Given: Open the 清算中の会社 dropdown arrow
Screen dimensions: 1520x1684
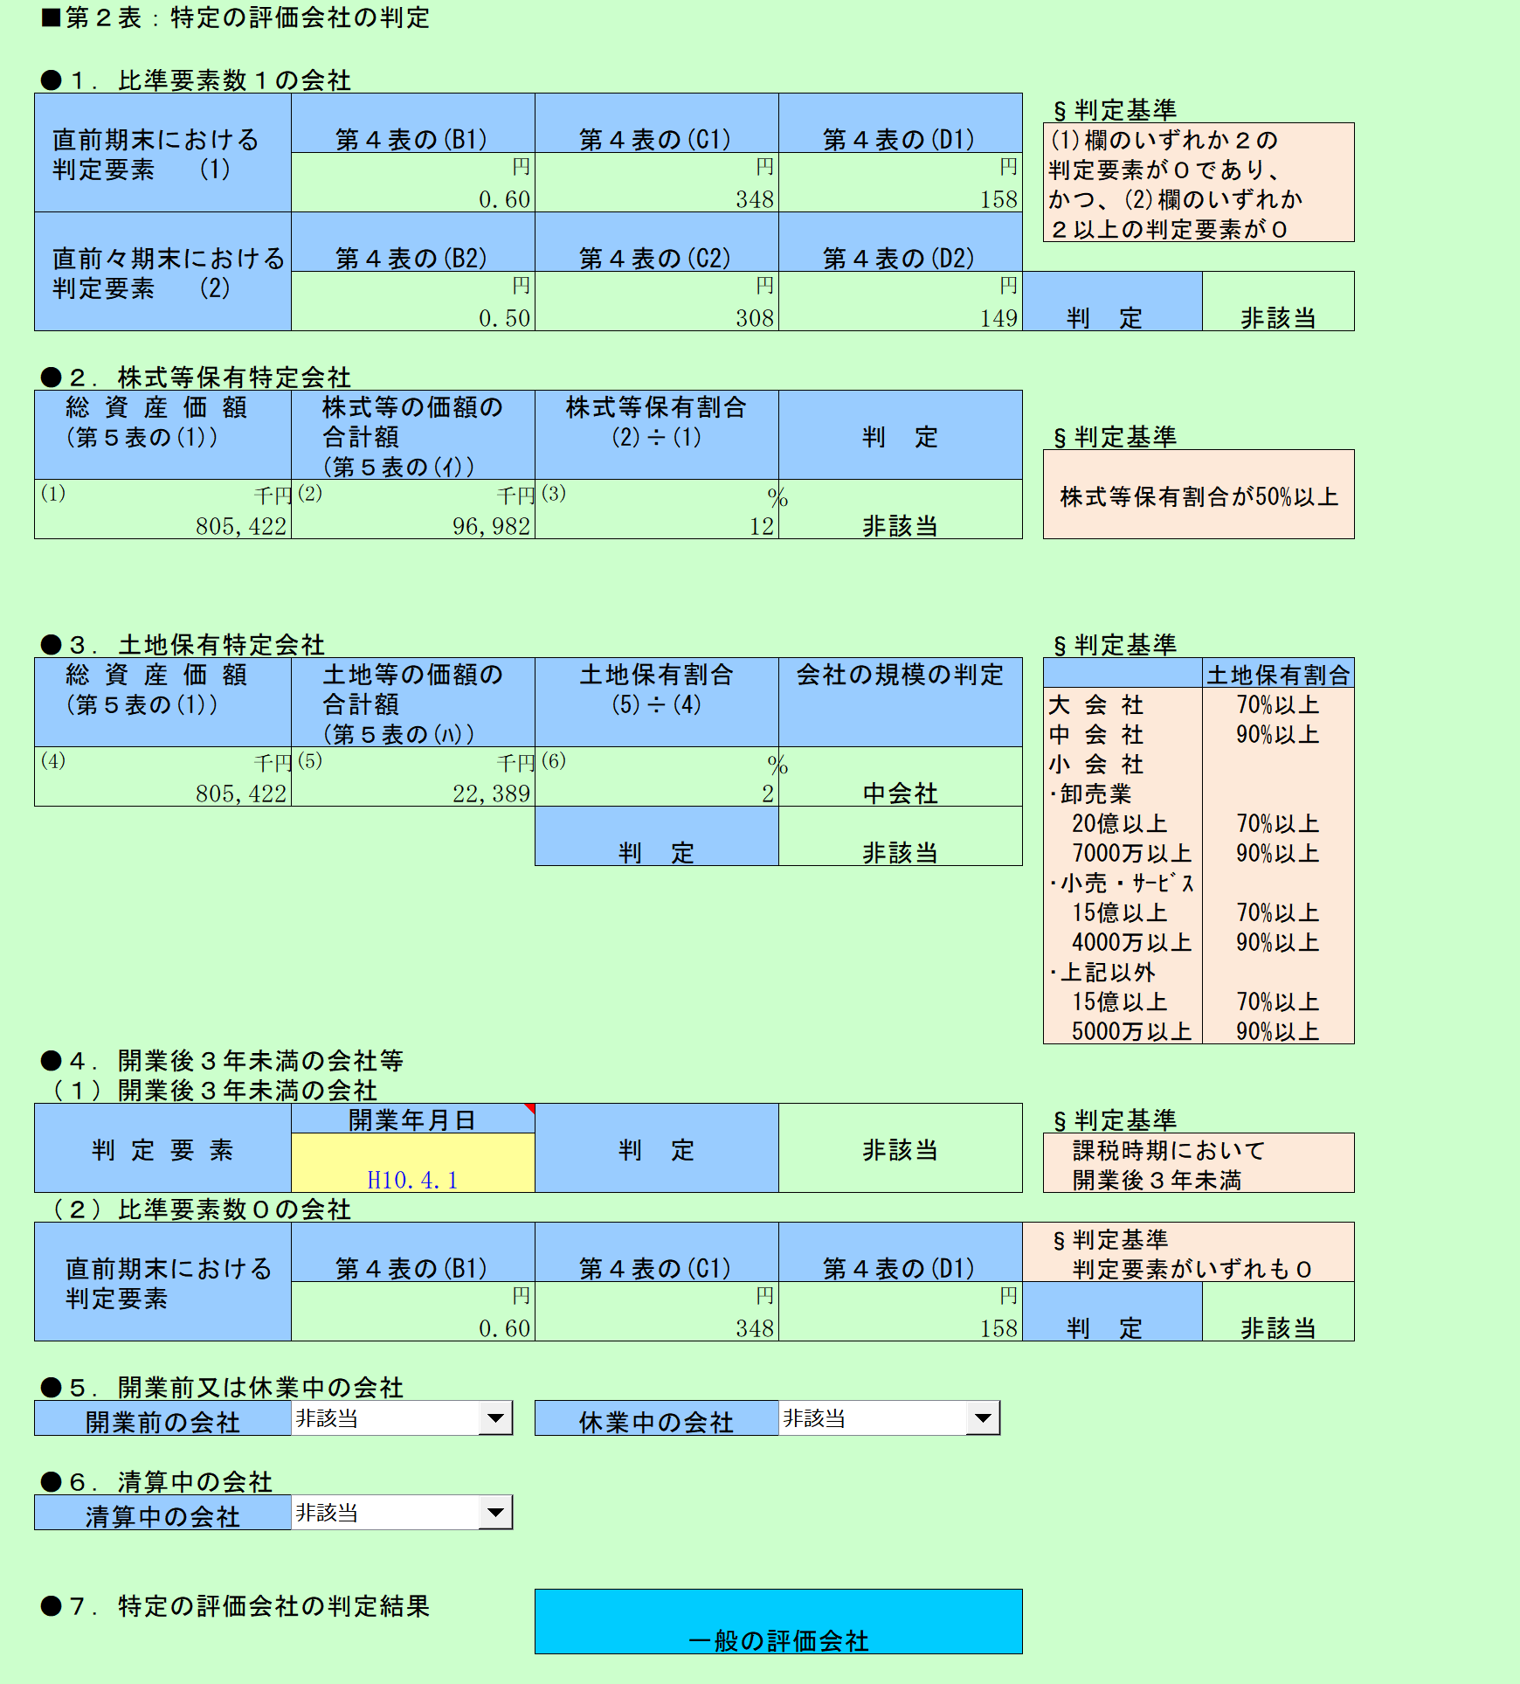Looking at the screenshot, I should (495, 1512).
